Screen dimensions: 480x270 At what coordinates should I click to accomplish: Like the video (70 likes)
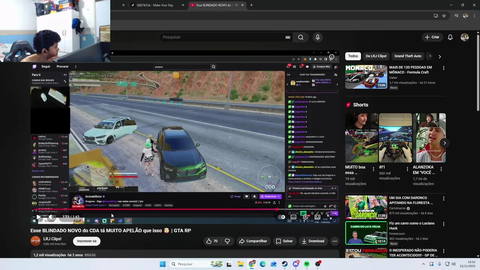[212, 241]
